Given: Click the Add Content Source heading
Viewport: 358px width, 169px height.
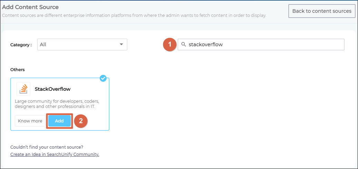Looking at the screenshot, I should click(x=30, y=7).
